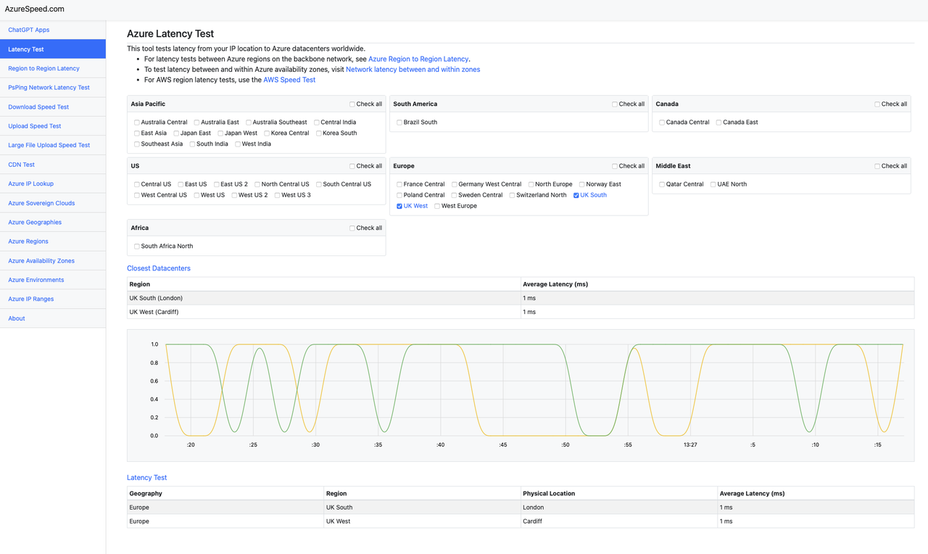
Task: Enable Australia Southeast checkbox
Action: click(249, 123)
